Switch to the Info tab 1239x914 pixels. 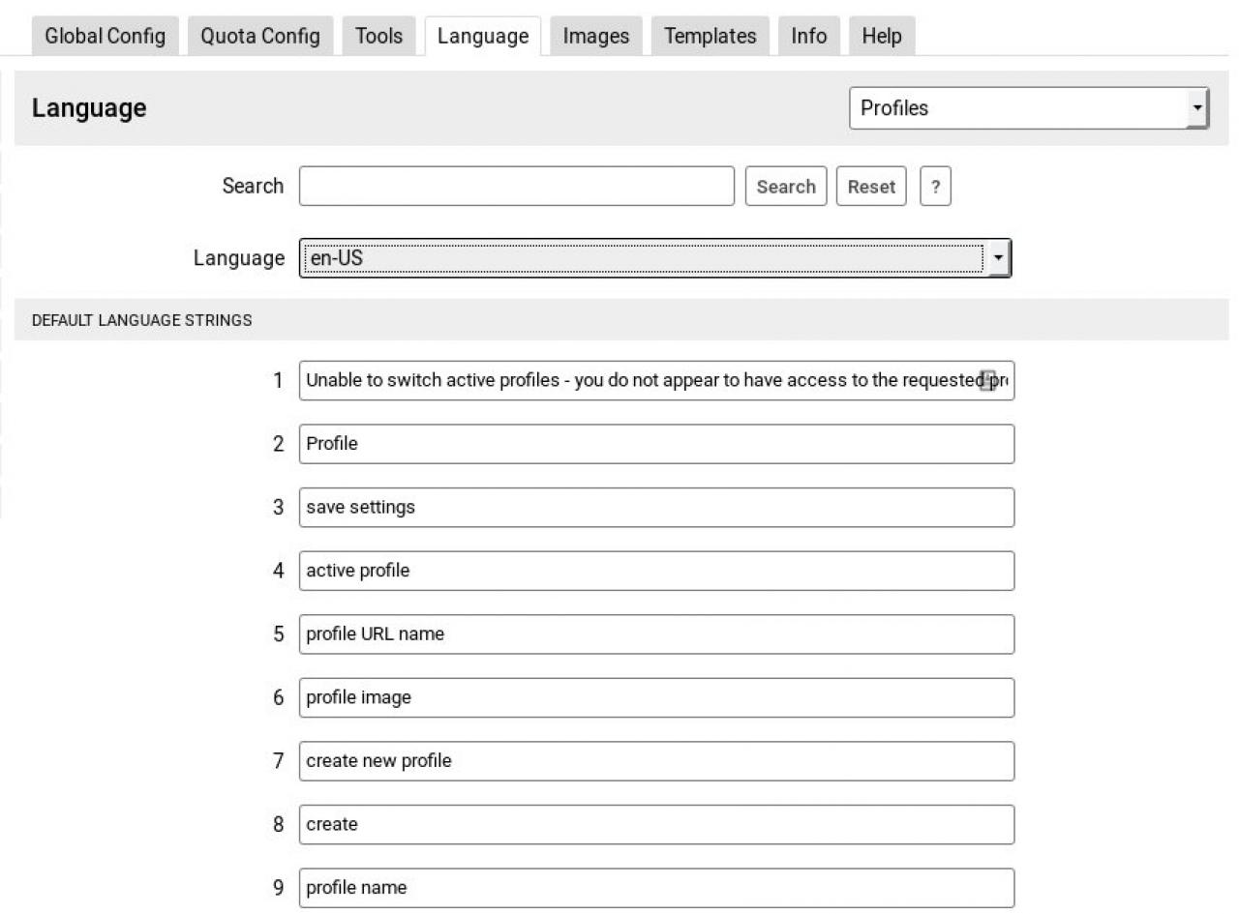tap(808, 37)
